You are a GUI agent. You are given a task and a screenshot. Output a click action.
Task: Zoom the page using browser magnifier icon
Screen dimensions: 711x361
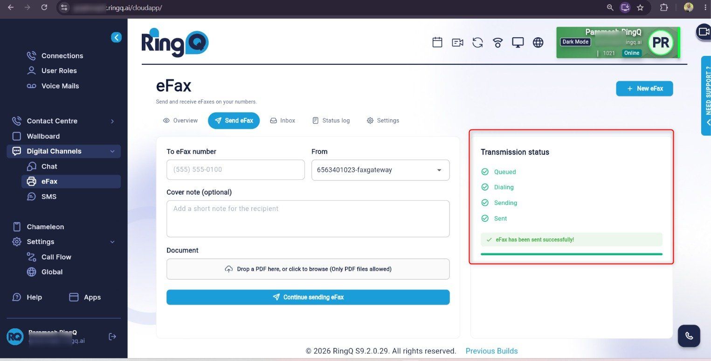click(x=610, y=7)
